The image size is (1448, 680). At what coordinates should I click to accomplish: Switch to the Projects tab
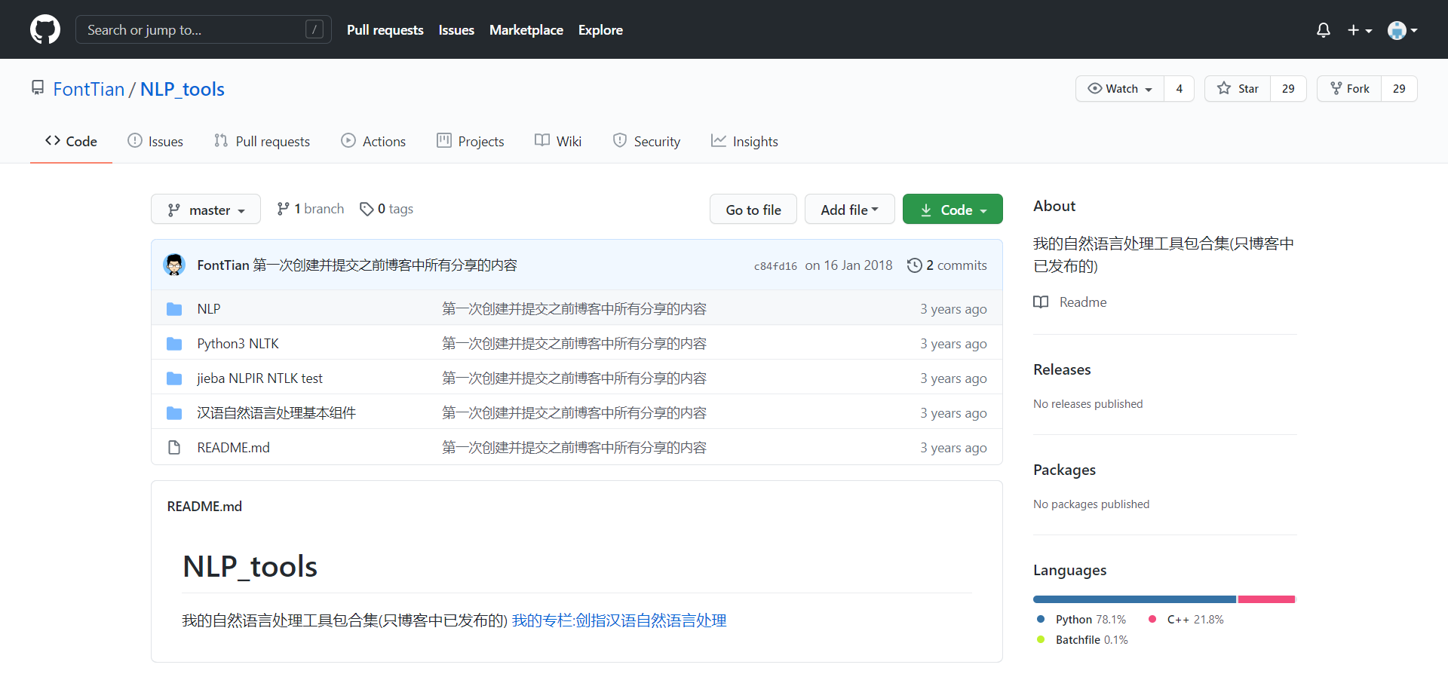pyautogui.click(x=471, y=141)
